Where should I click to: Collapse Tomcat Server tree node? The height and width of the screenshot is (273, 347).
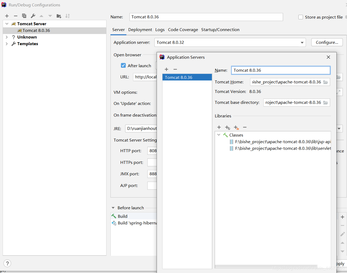[7, 24]
